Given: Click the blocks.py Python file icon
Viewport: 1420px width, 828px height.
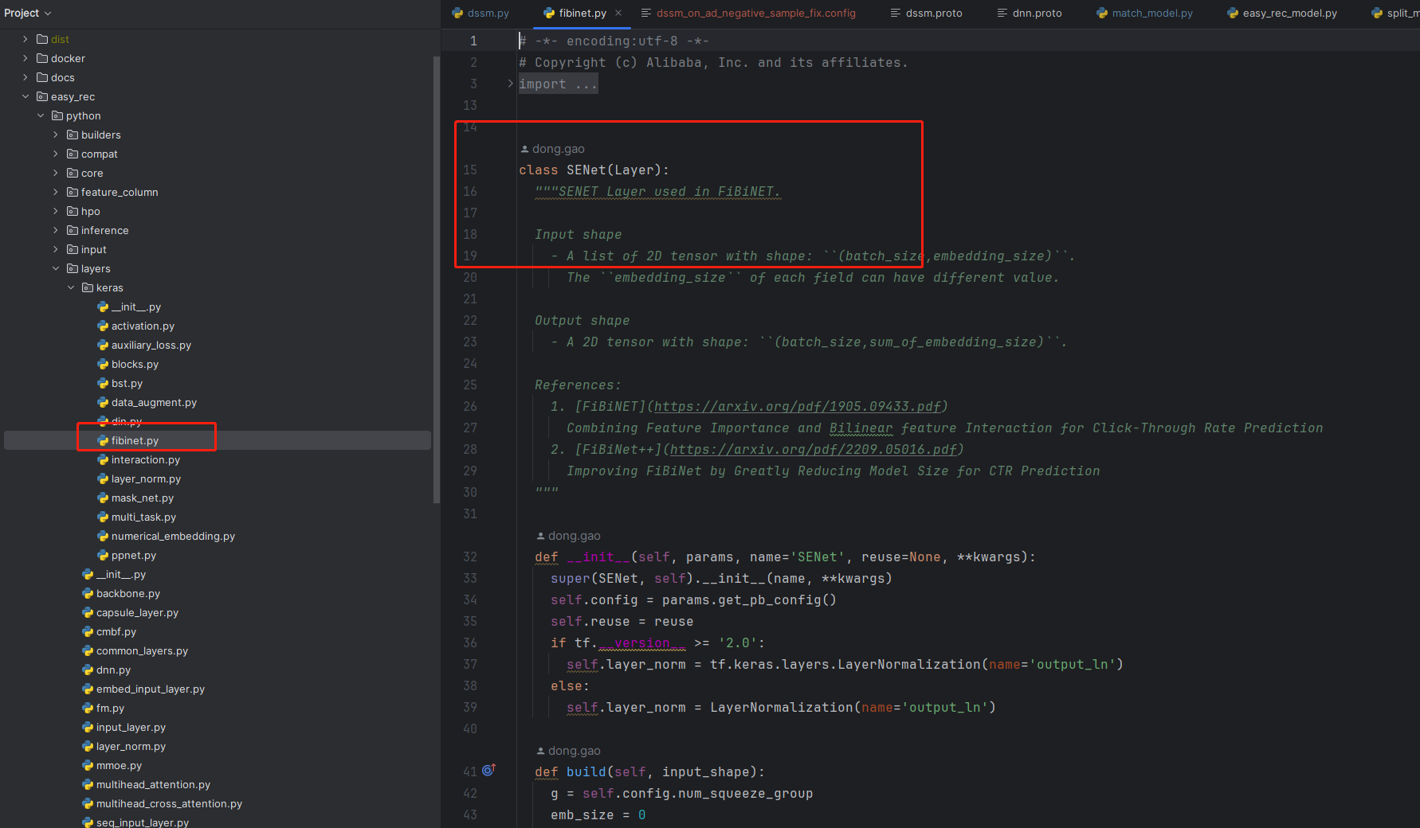Looking at the screenshot, I should coord(103,364).
